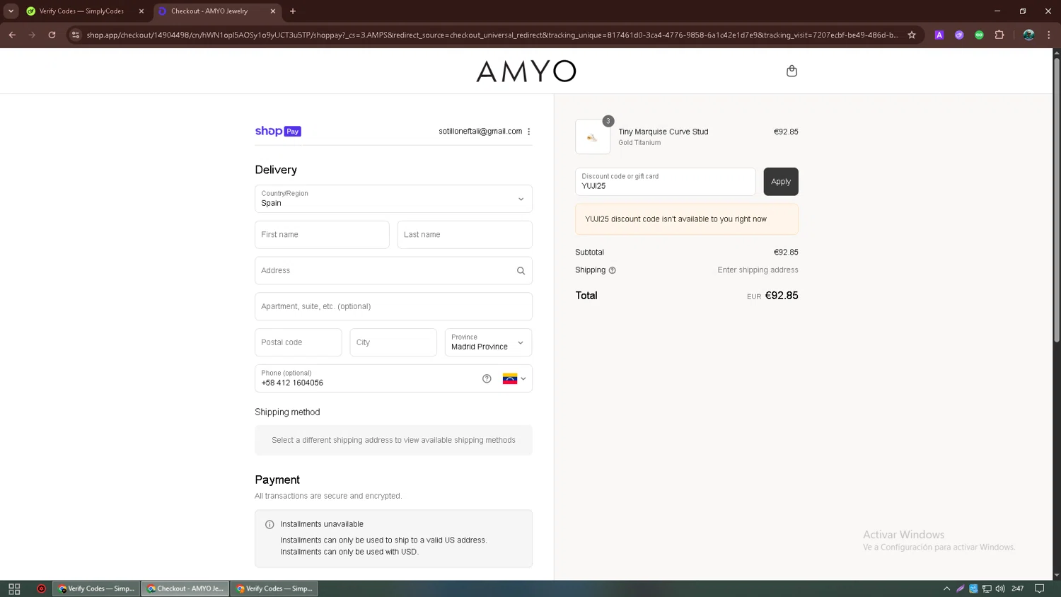Click the Apartment, suite field
Image resolution: width=1061 pixels, height=597 pixels.
pyautogui.click(x=393, y=306)
